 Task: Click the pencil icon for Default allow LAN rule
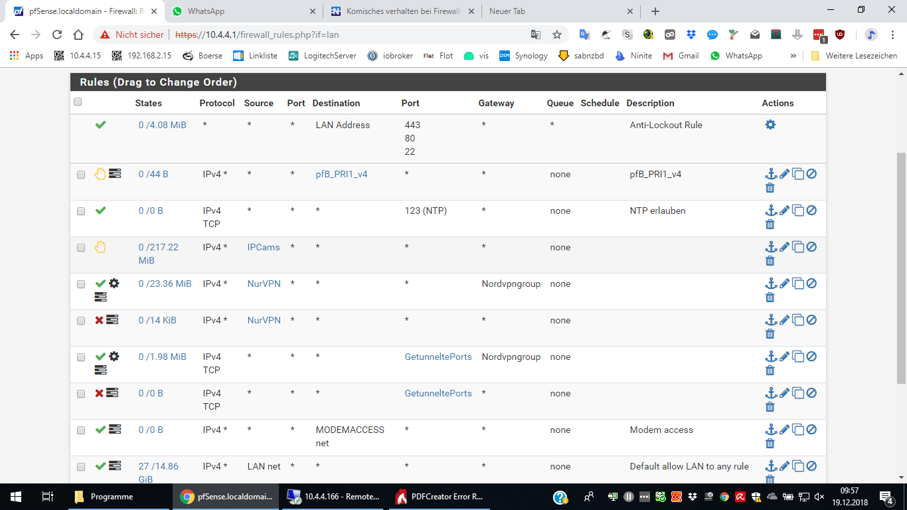click(784, 466)
